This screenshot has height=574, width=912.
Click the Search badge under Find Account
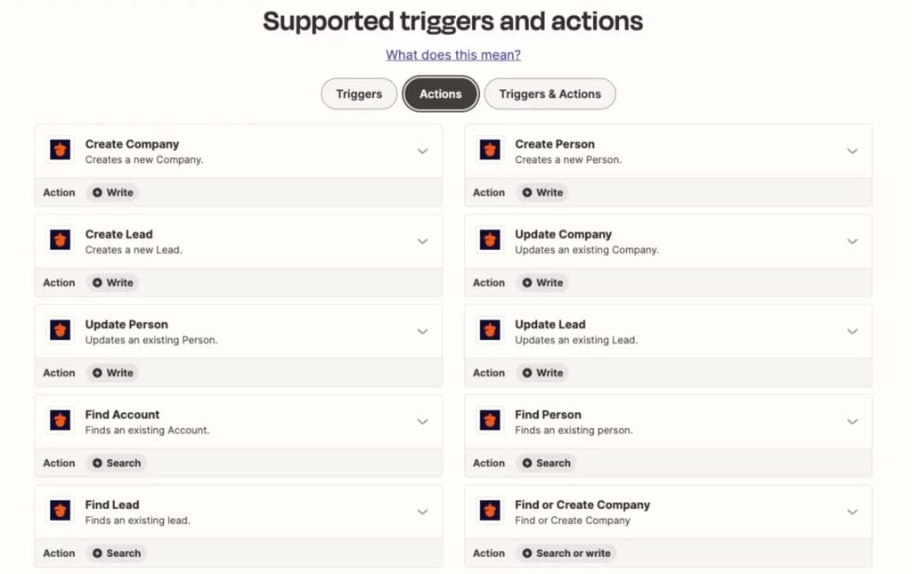[116, 463]
